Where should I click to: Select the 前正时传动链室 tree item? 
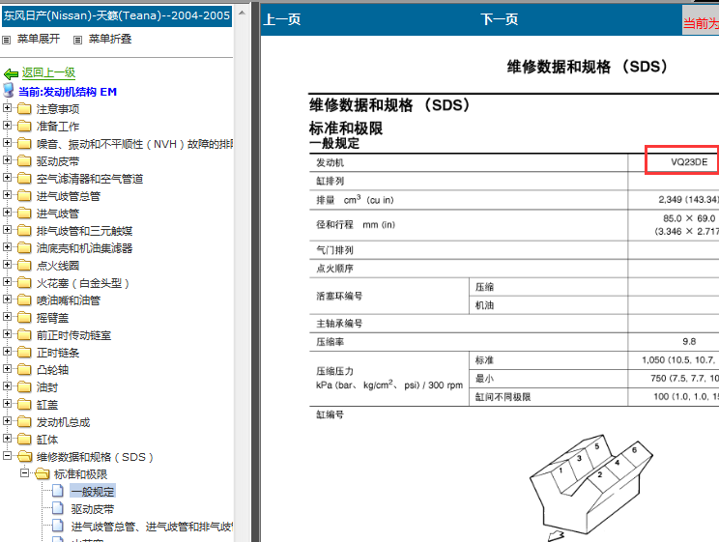coord(73,335)
